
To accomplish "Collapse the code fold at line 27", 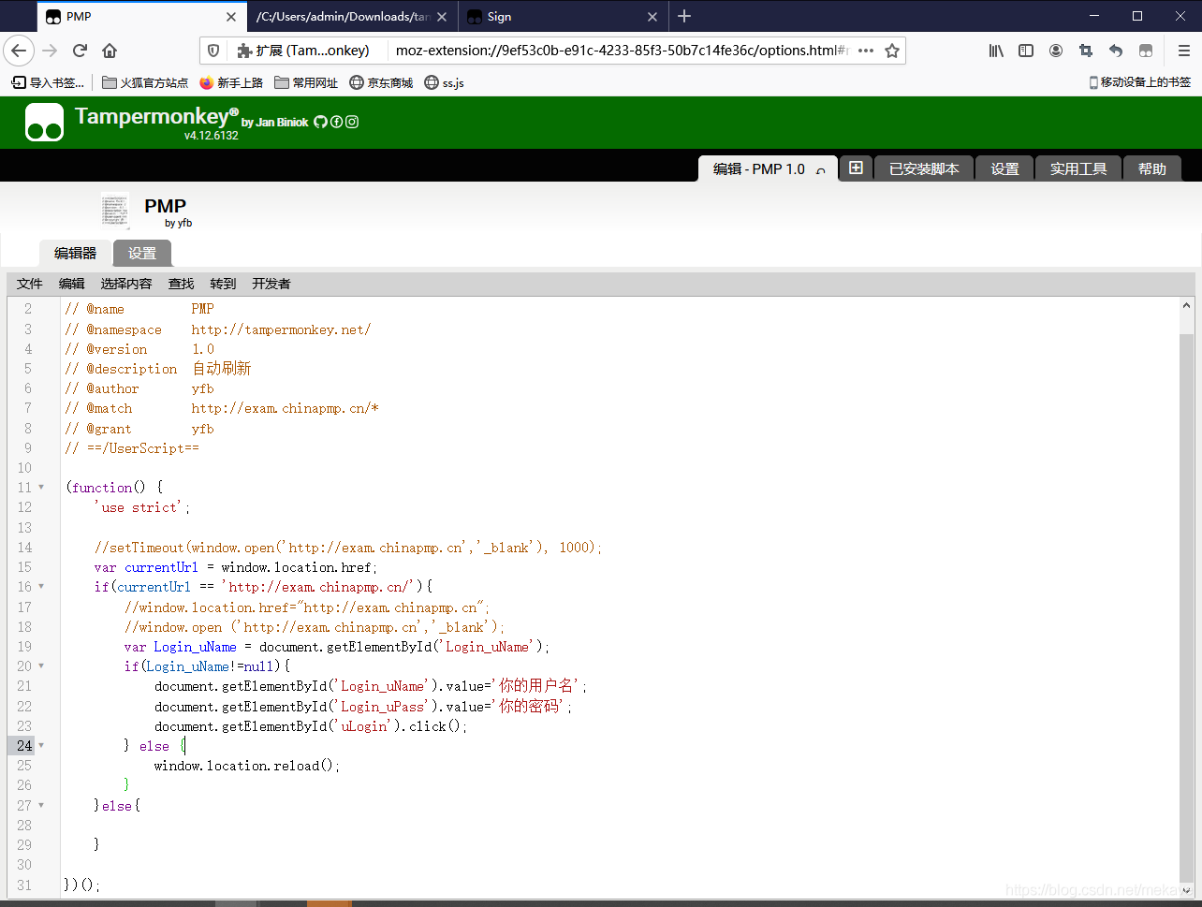I will tap(41, 805).
